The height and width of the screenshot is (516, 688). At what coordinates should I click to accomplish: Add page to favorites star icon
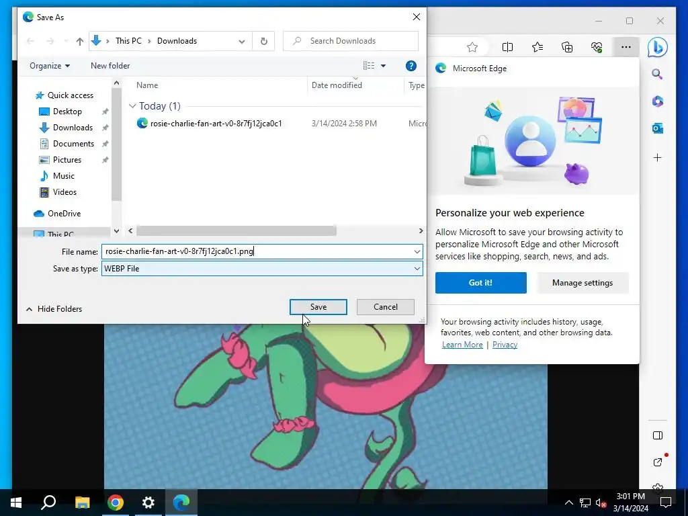click(x=472, y=47)
